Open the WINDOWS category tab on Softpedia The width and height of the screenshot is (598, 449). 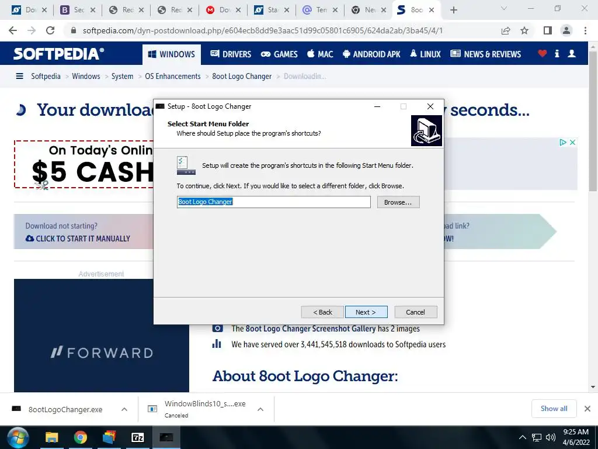pyautogui.click(x=172, y=54)
